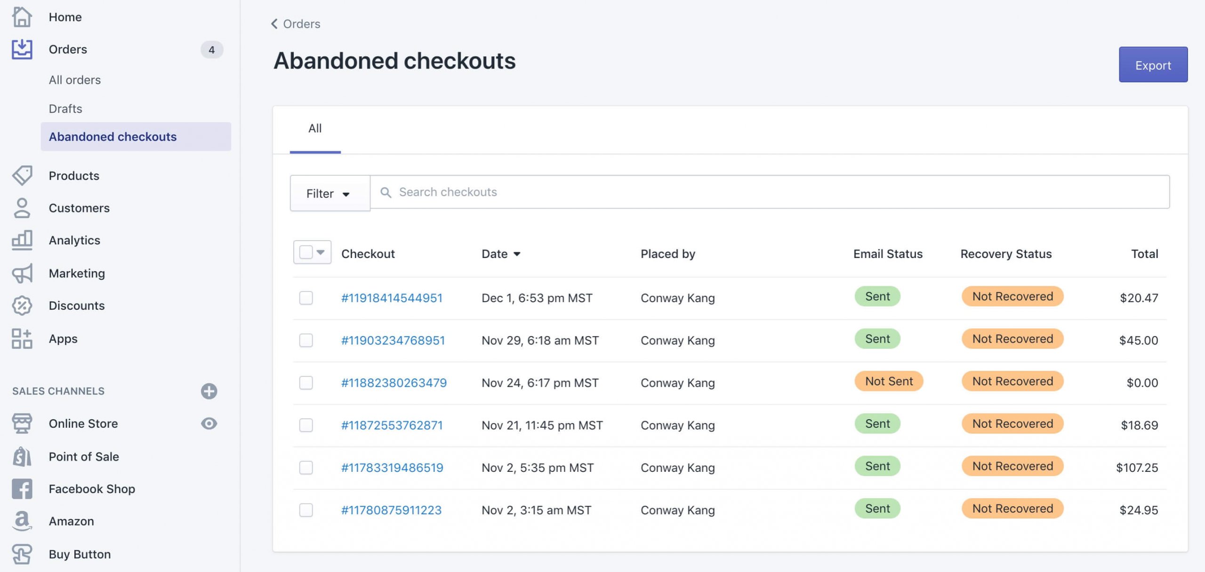
Task: Click the back chevron beside Orders
Action: tap(274, 24)
